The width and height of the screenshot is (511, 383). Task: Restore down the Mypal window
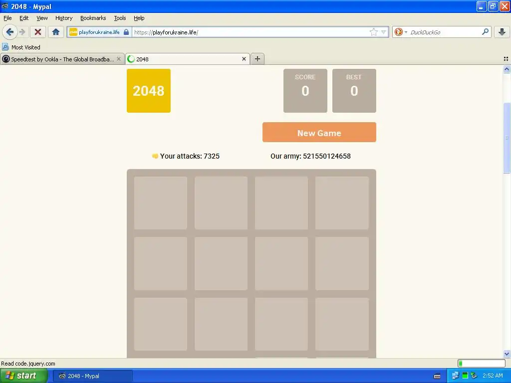[x=493, y=6]
